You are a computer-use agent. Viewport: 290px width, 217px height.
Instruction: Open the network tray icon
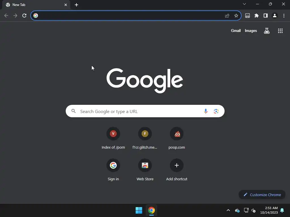click(246, 210)
